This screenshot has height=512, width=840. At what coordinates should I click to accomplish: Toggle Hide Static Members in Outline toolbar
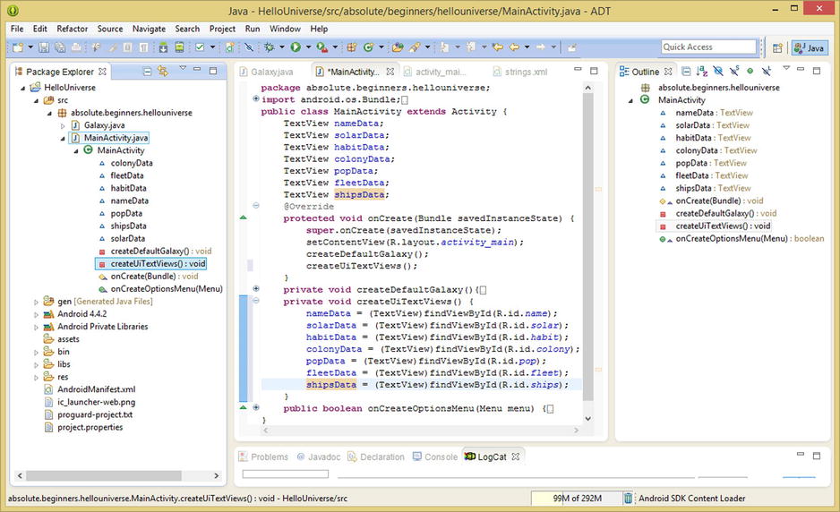[735, 72]
